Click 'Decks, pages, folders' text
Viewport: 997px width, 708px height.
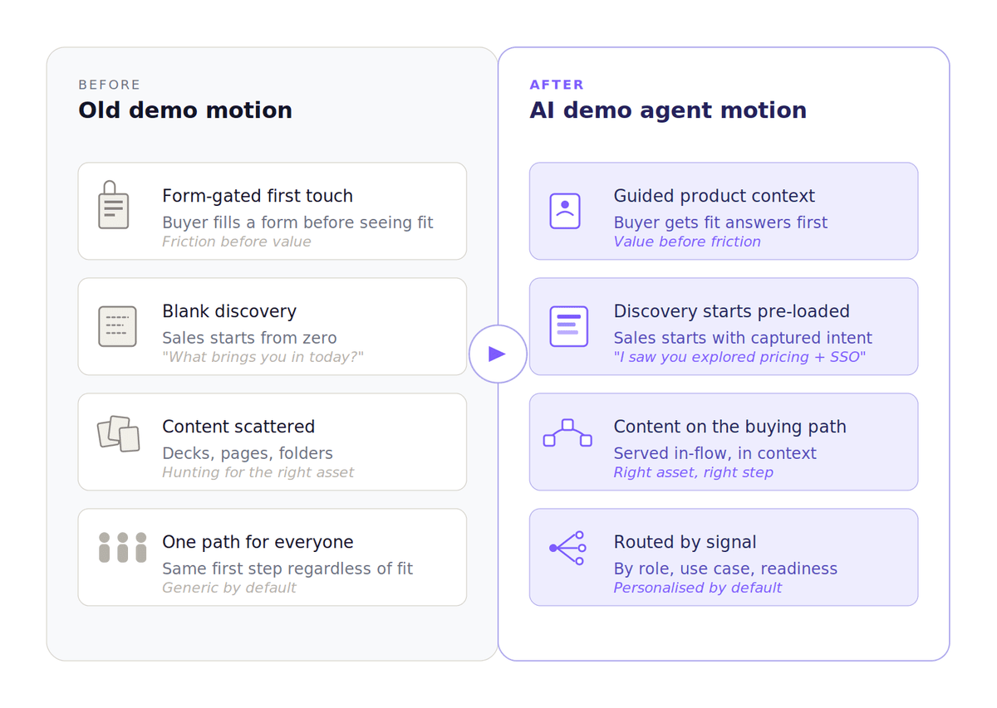[248, 453]
